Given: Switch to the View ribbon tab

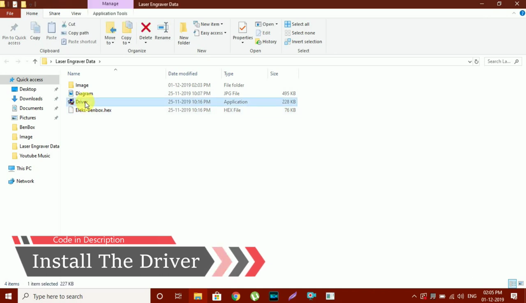Looking at the screenshot, I should (76, 13).
